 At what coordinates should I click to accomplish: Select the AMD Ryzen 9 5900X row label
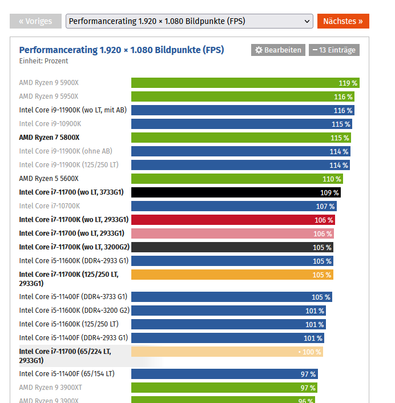pyautogui.click(x=49, y=83)
